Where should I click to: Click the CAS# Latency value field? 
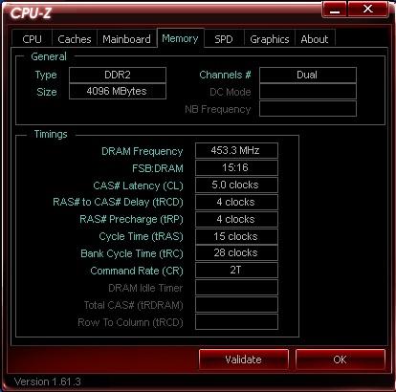click(236, 185)
